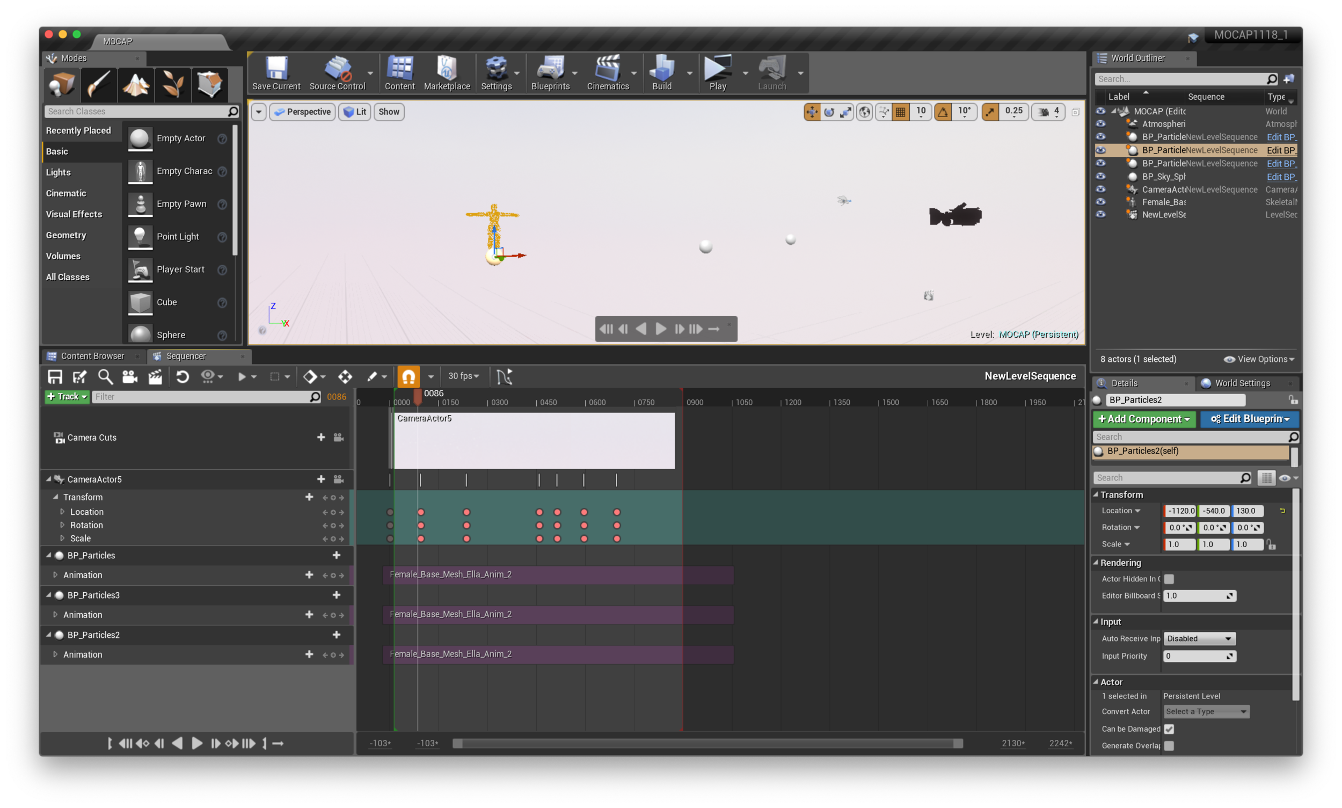This screenshot has height=808, width=1342.
Task: Open the Convert Actor Select a Type dropdown
Action: click(1206, 711)
